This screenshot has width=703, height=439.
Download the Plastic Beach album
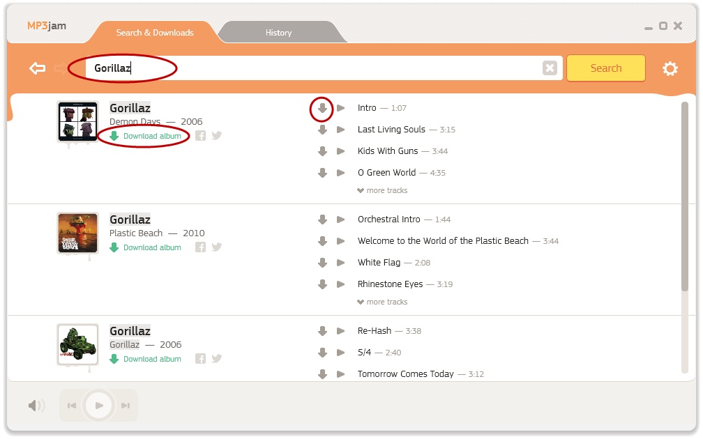(146, 247)
